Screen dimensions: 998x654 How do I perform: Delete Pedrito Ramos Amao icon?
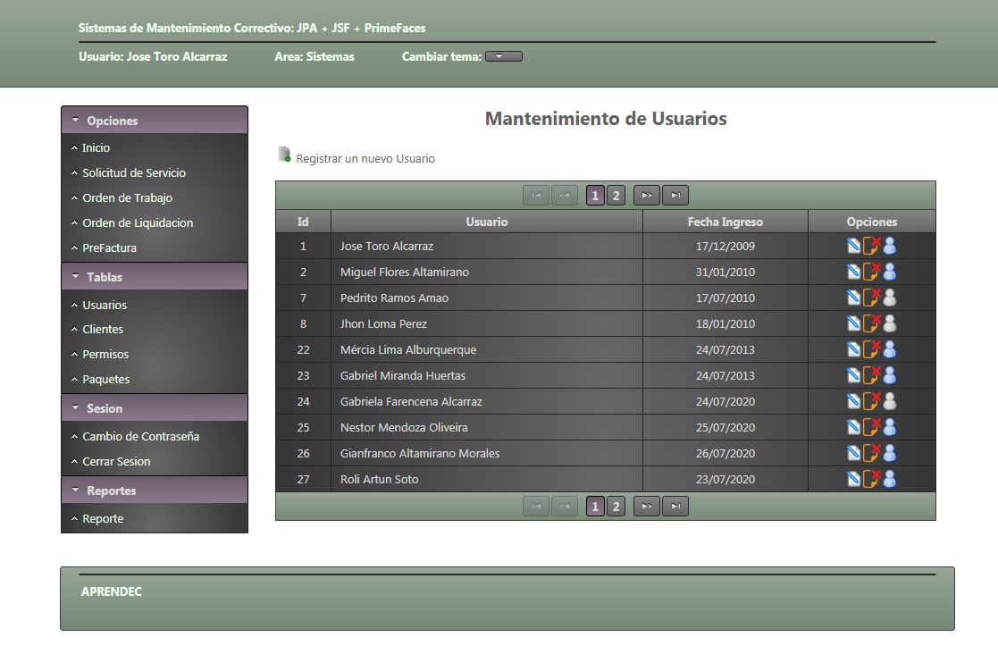pyautogui.click(x=871, y=298)
